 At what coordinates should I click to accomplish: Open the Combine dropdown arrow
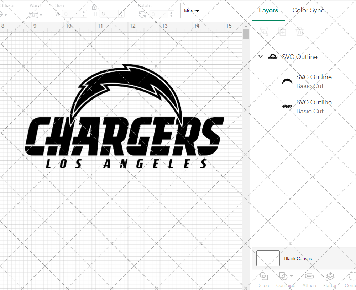[292, 276]
